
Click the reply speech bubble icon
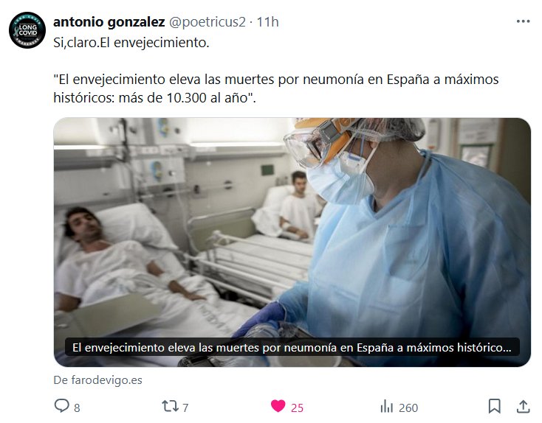point(62,406)
